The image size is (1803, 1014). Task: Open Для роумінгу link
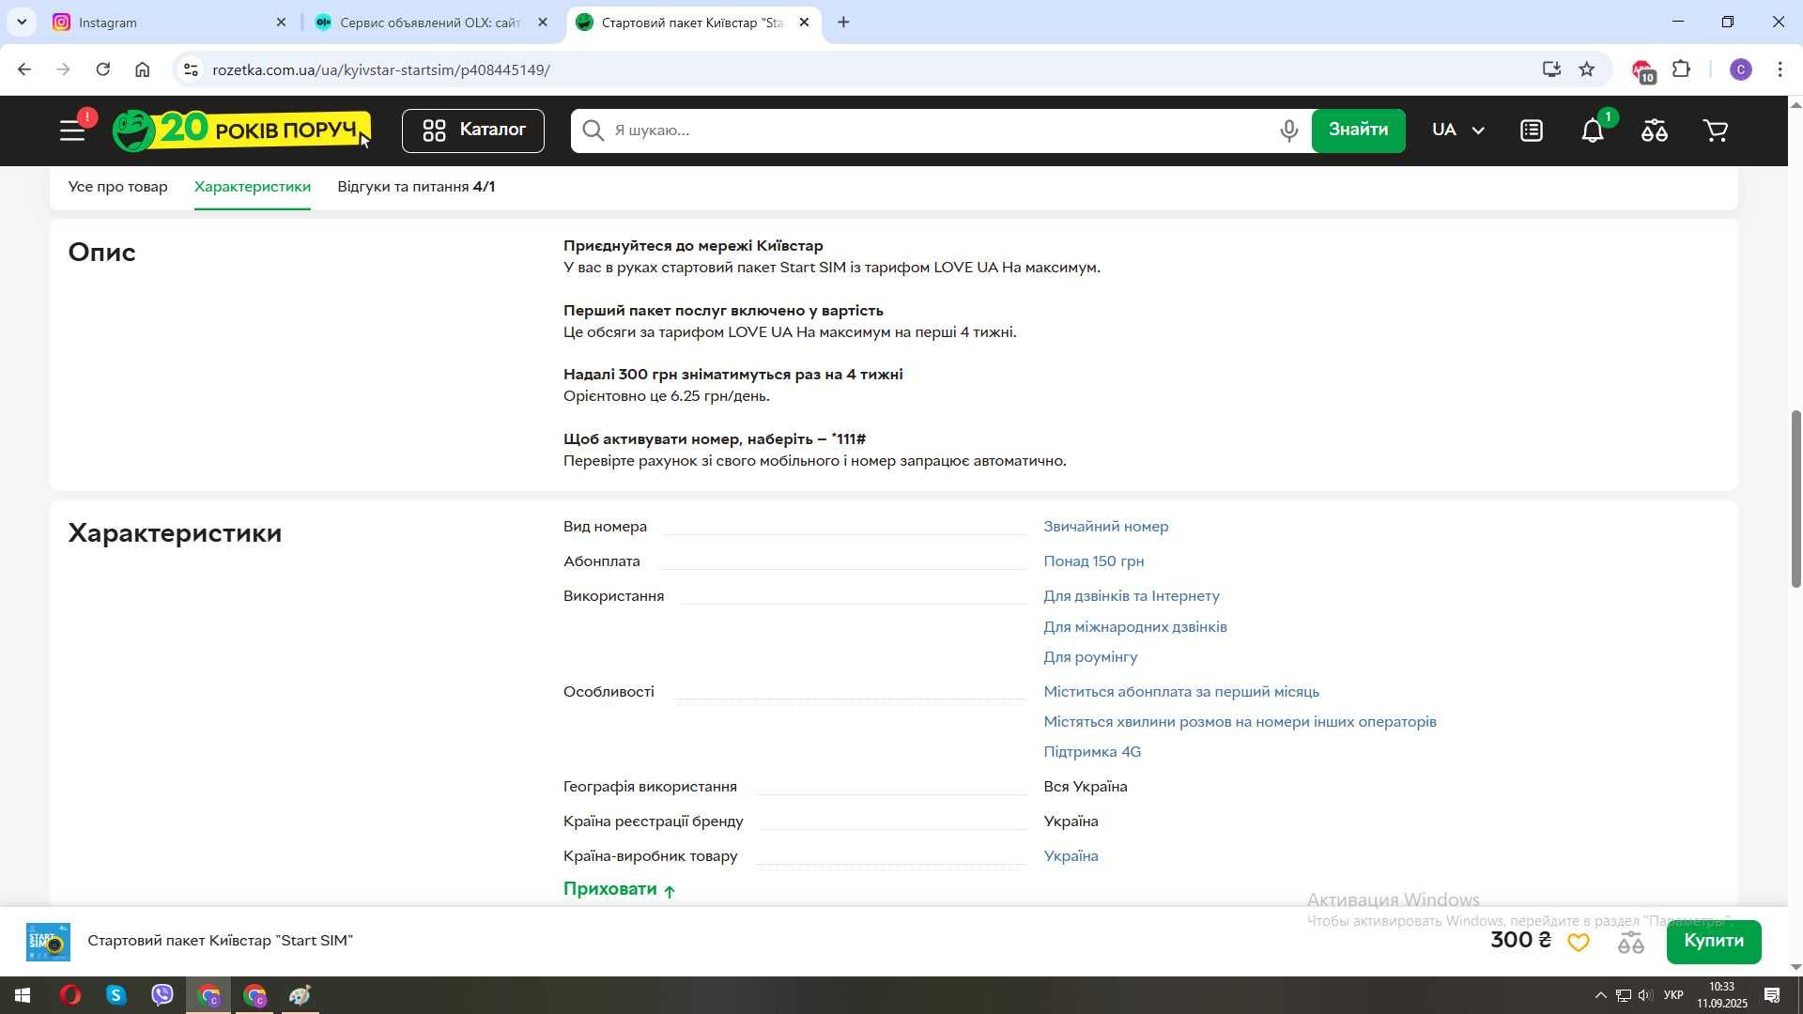(1089, 657)
